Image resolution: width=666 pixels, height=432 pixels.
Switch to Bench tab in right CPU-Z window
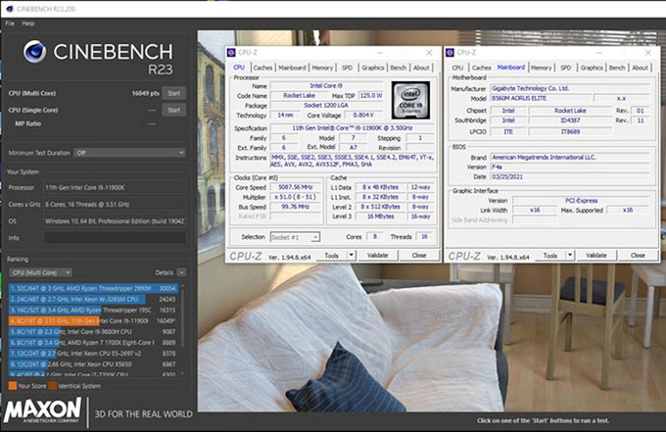pos(617,68)
